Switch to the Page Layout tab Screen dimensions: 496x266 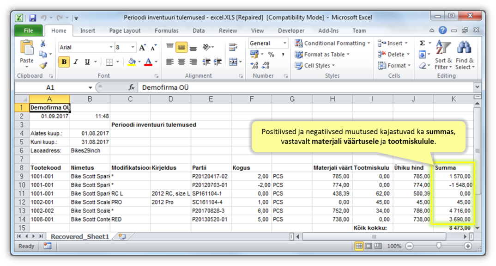click(x=125, y=31)
